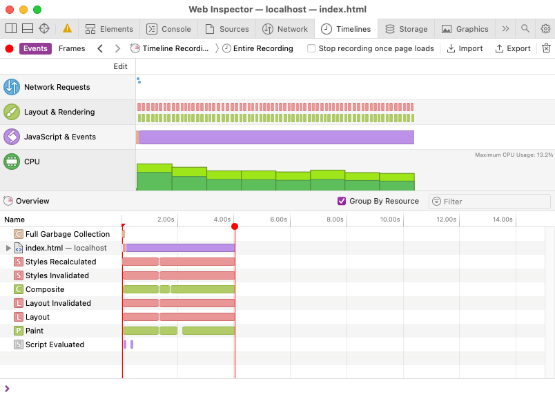Select the CPU timeline icon
This screenshot has height=399, width=555.
12,162
